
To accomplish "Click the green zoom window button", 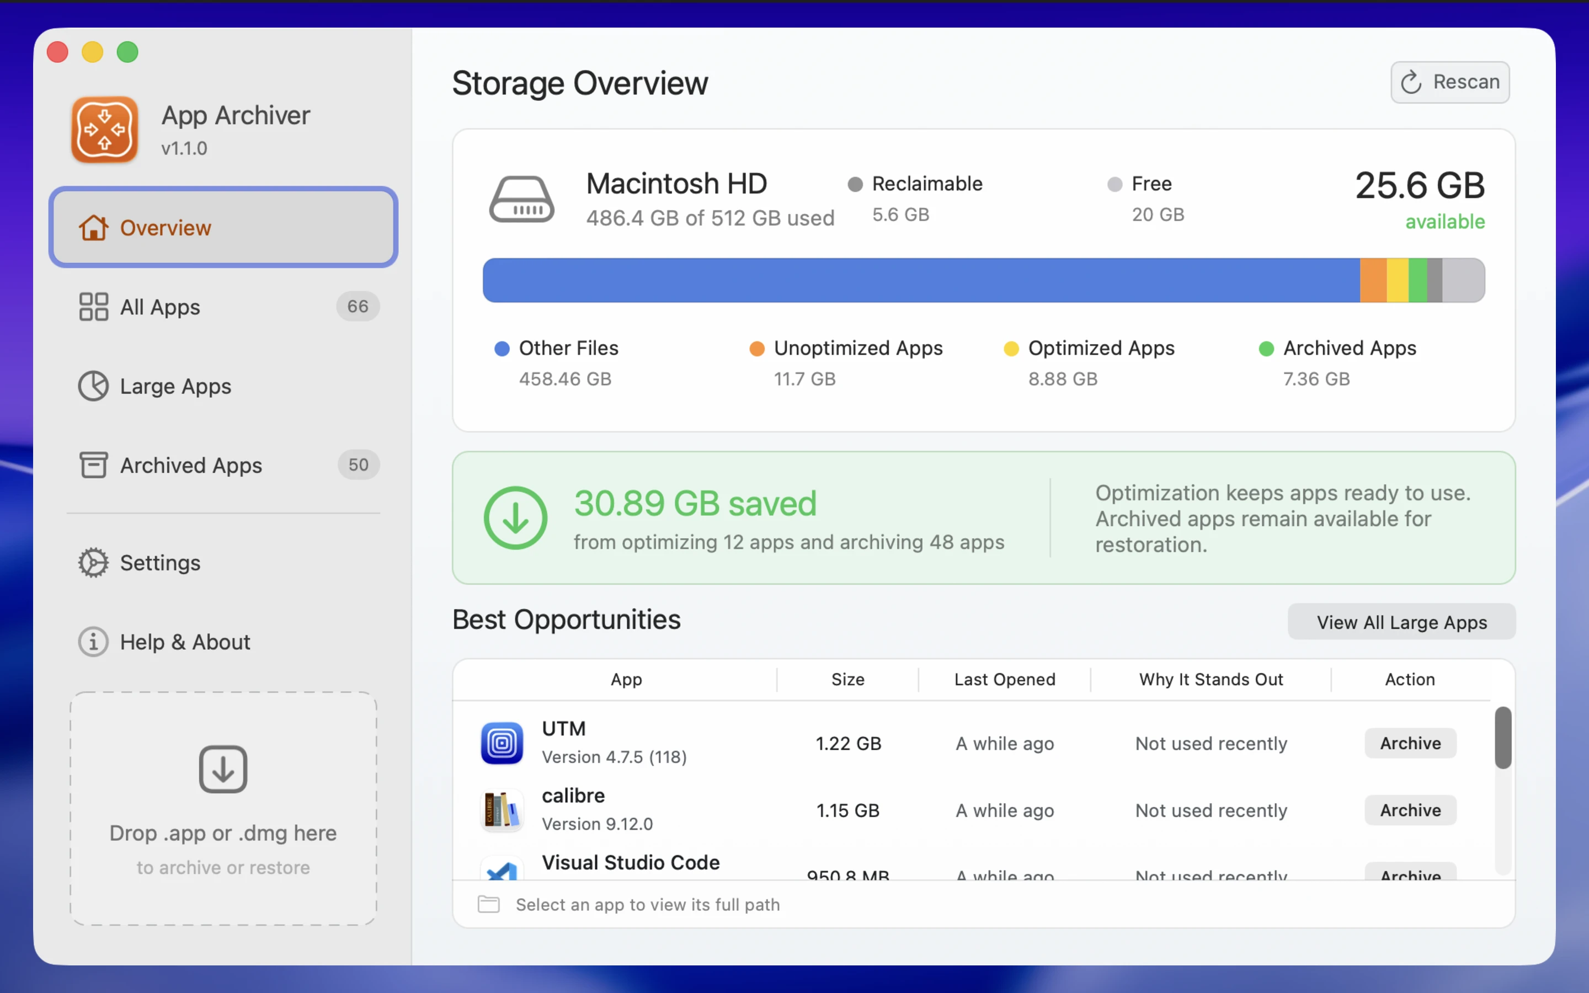I will coord(127,52).
